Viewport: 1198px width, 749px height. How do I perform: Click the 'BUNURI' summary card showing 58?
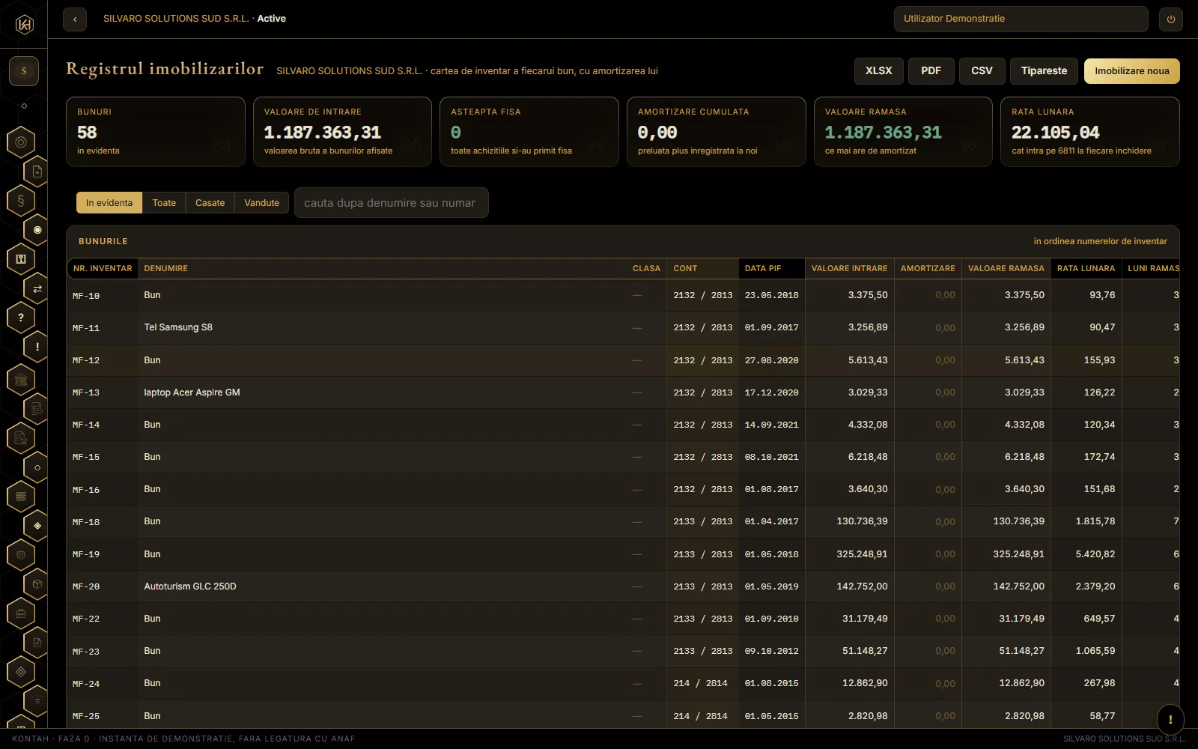(156, 132)
